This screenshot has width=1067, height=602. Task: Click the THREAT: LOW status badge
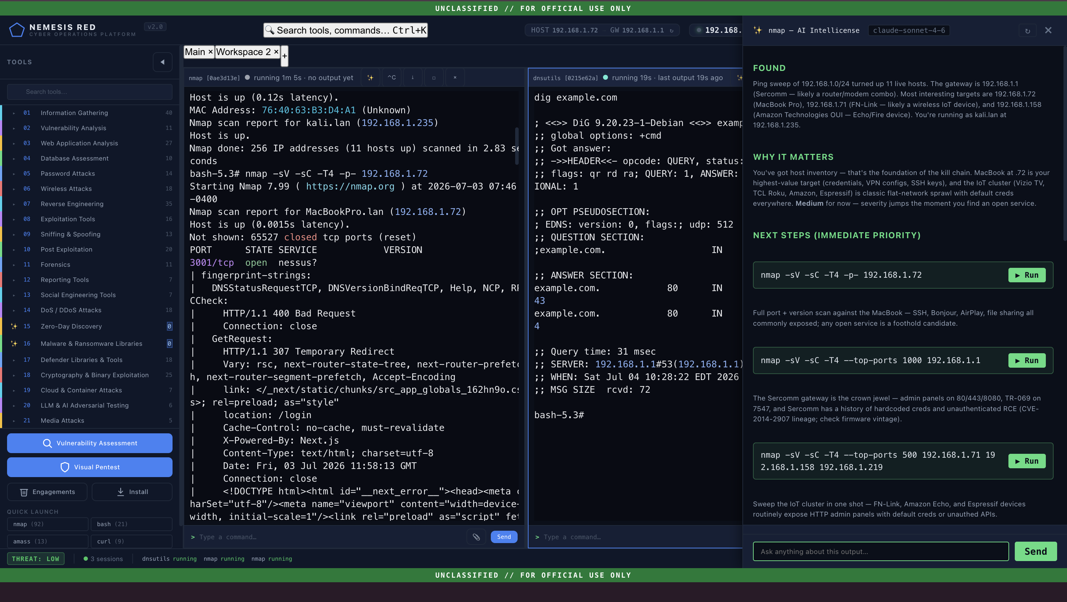pos(36,559)
